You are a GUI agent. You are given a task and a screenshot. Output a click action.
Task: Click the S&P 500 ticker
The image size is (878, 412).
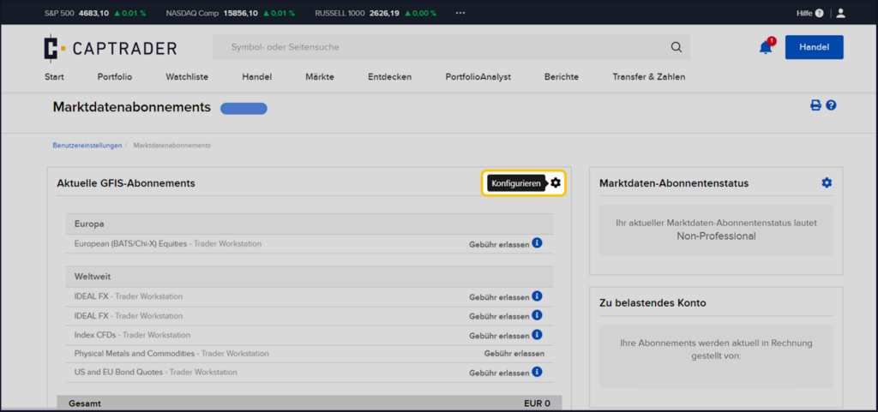(x=95, y=13)
